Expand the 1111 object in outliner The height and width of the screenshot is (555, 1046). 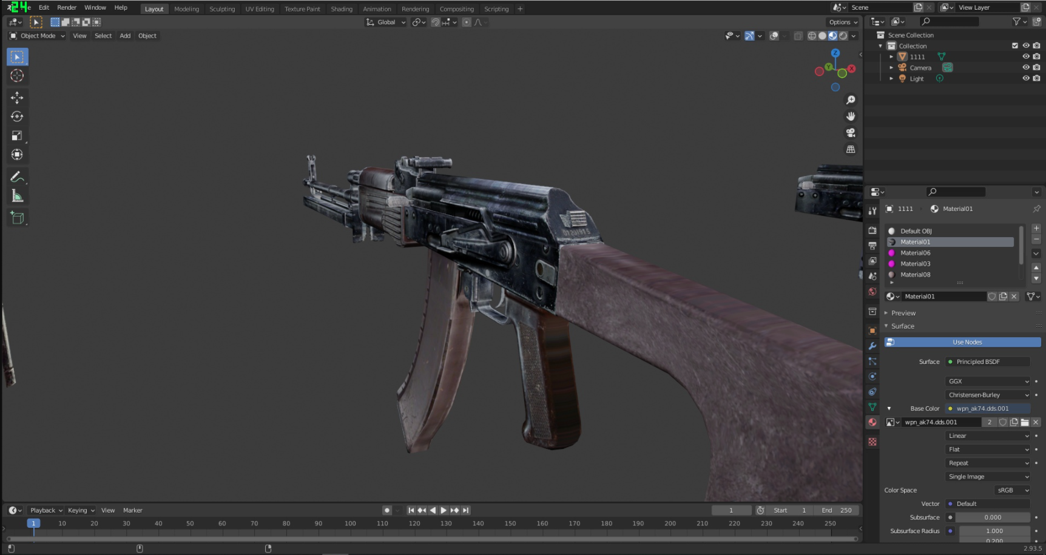tap(891, 56)
